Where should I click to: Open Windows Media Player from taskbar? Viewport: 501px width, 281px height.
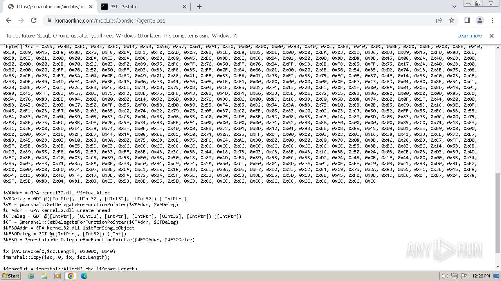[58, 276]
